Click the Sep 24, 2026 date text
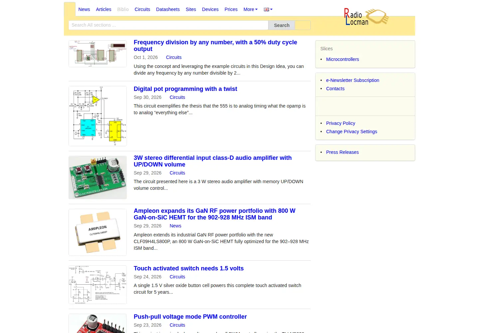The width and height of the screenshot is (479, 333). [147, 277]
